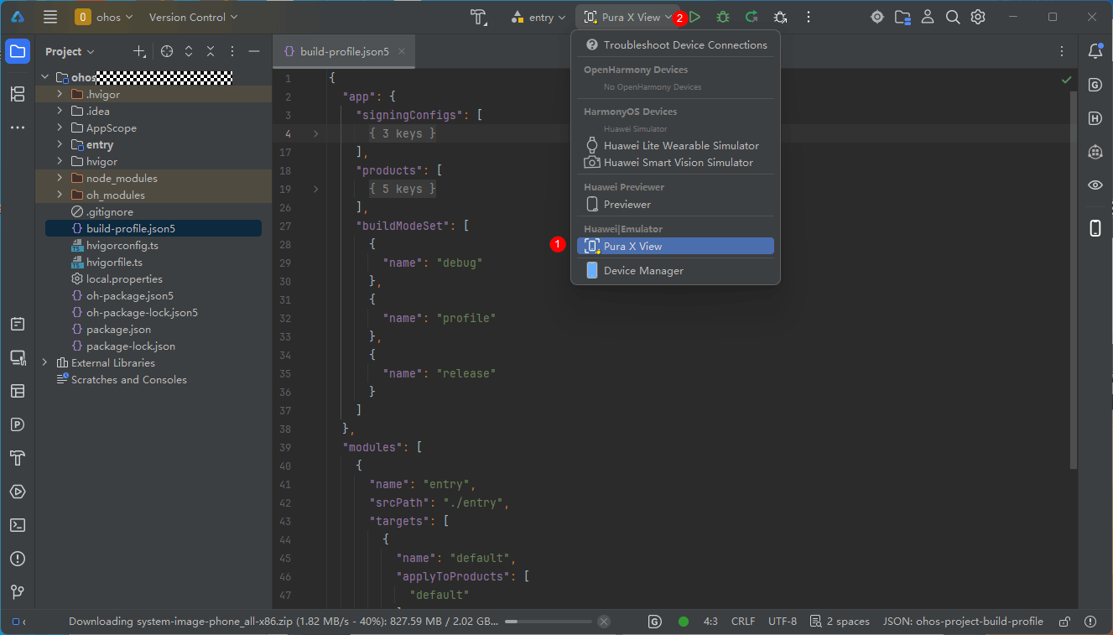Open the IDE settings gear
1113x635 pixels.
(978, 17)
